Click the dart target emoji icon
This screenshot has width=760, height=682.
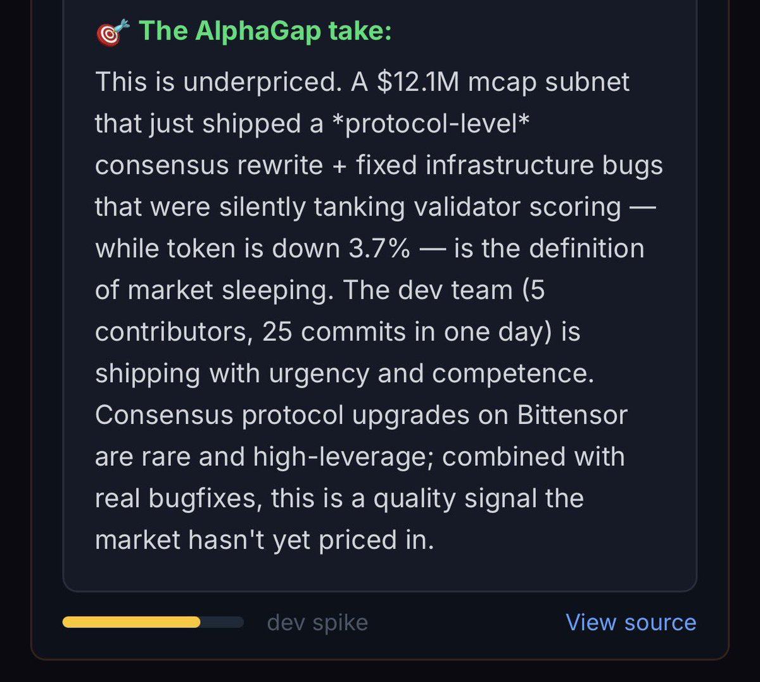tap(113, 32)
